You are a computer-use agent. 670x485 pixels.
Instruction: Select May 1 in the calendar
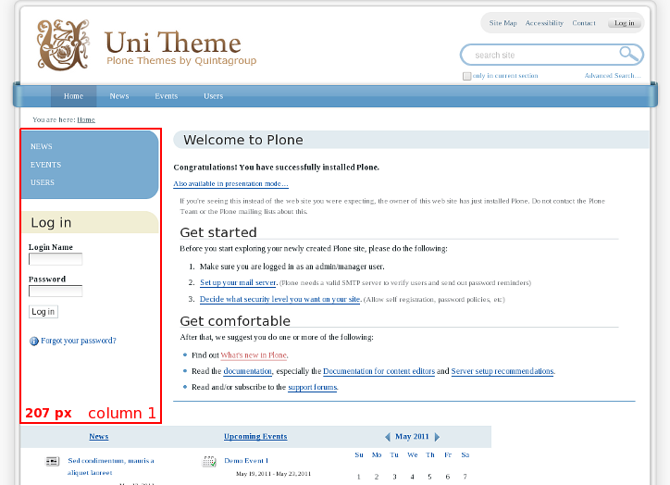point(359,477)
